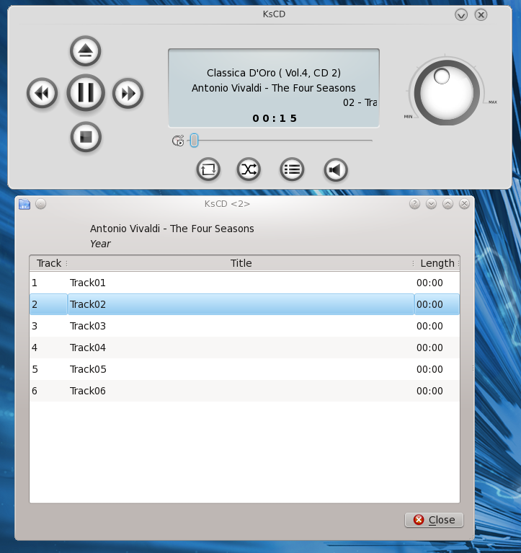Click the 00:00 length of Track06
The width and height of the screenshot is (521, 553).
pyautogui.click(x=429, y=391)
